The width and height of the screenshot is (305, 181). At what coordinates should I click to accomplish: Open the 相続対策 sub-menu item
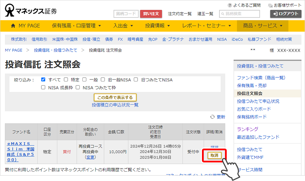(284, 39)
